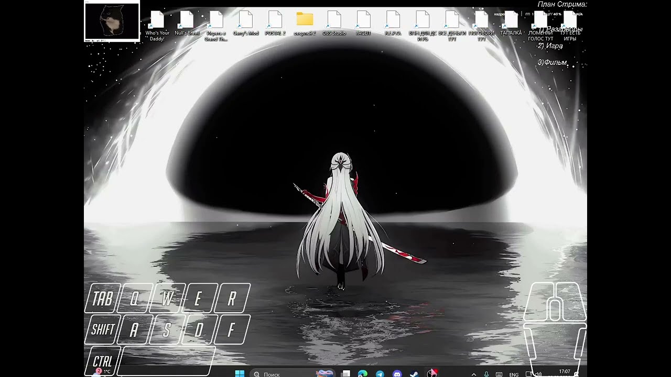Launch Microsoft Edge from the taskbar
The width and height of the screenshot is (671, 377).
(x=362, y=374)
